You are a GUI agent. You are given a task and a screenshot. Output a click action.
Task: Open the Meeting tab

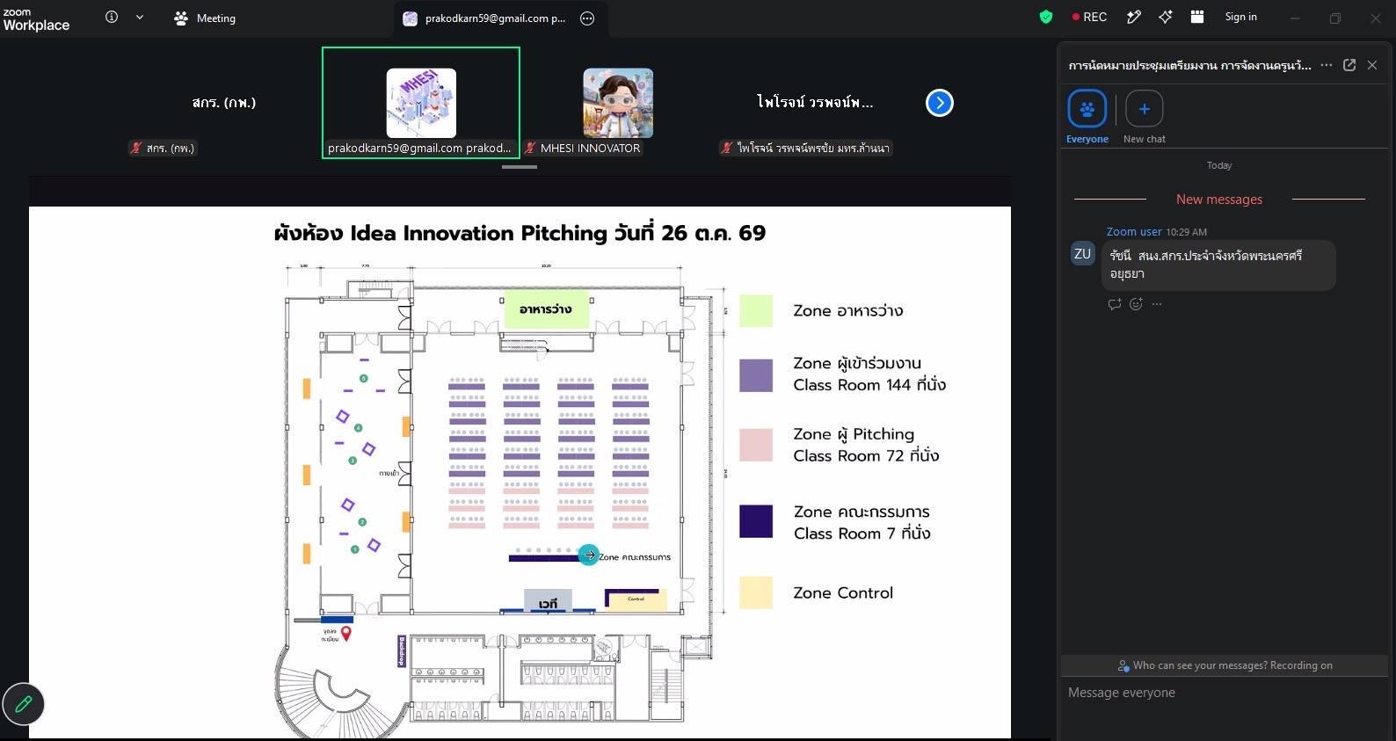tap(205, 18)
